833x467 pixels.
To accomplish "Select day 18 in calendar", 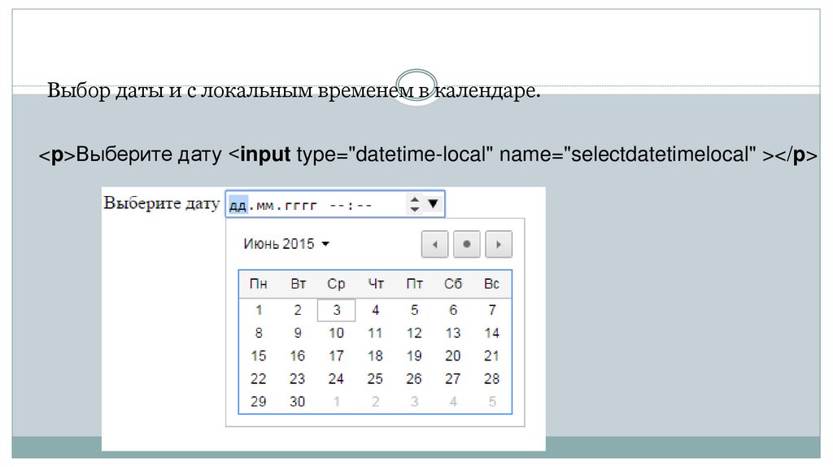I will 376,356.
